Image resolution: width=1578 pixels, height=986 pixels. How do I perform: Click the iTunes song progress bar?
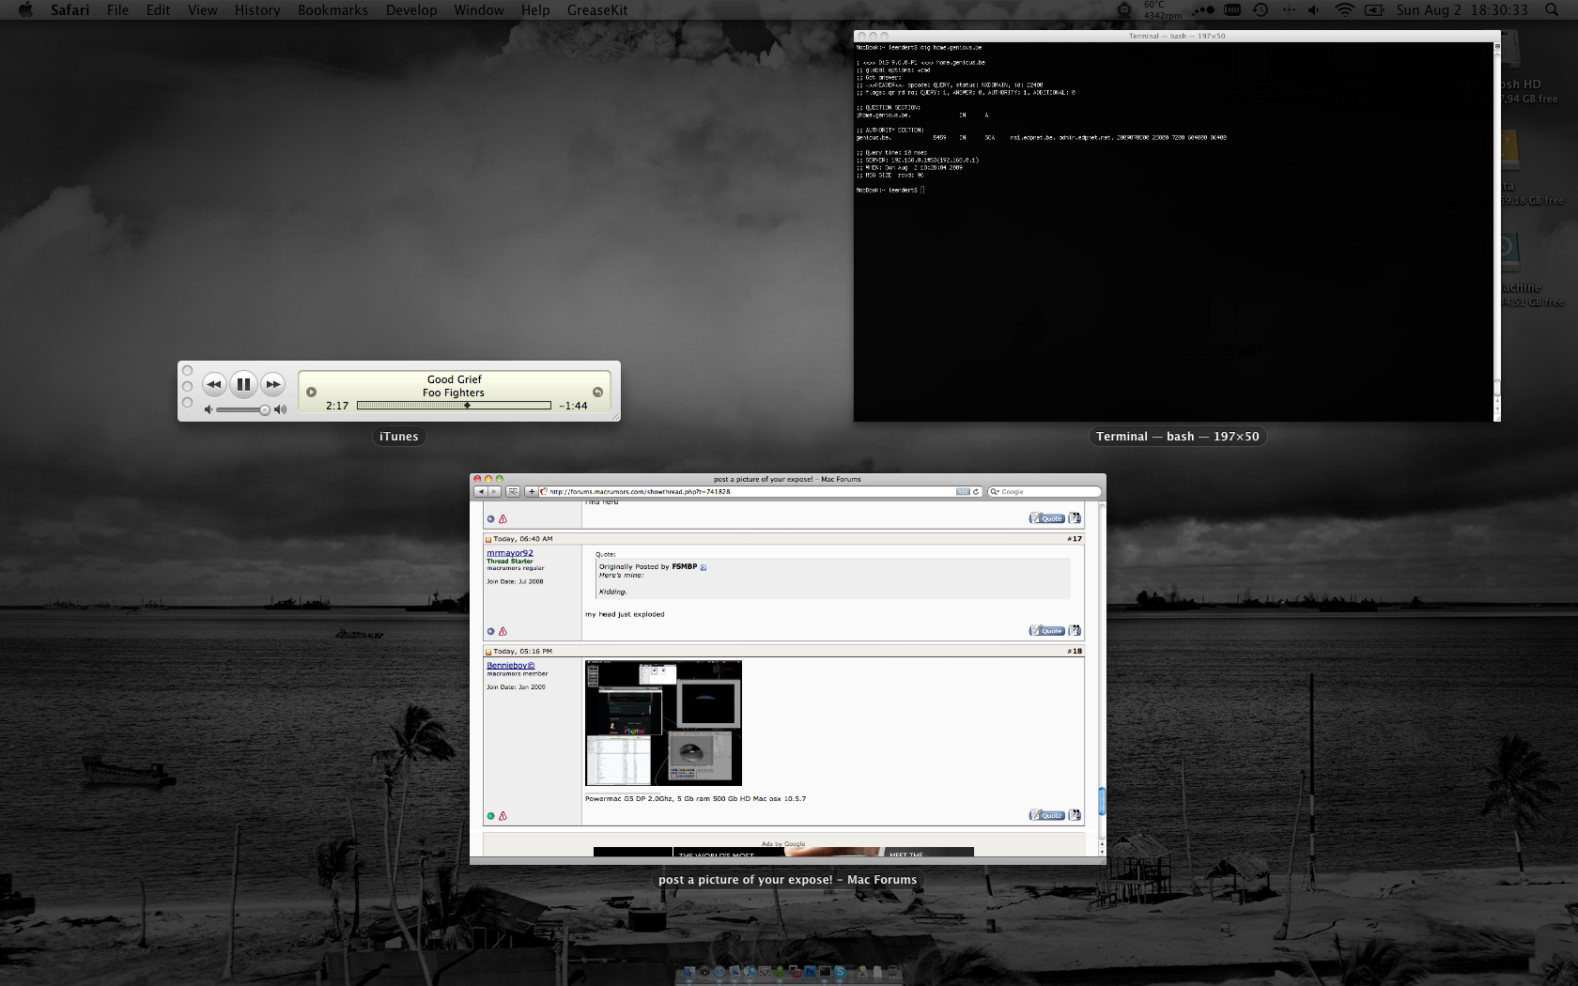(x=454, y=406)
